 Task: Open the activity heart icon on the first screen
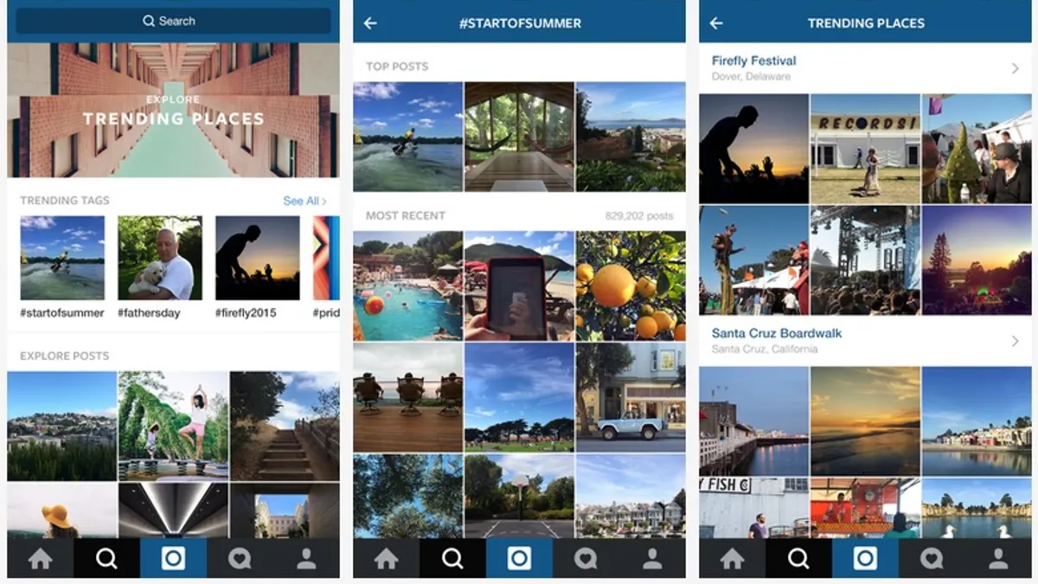coord(240,559)
